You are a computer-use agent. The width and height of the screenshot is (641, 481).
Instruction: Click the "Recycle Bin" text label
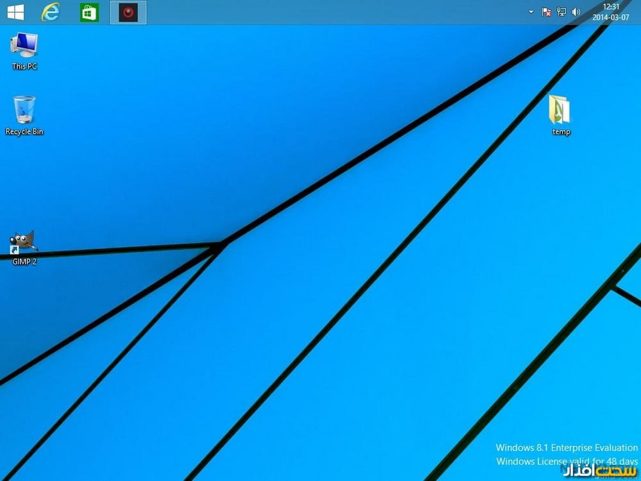(x=24, y=132)
